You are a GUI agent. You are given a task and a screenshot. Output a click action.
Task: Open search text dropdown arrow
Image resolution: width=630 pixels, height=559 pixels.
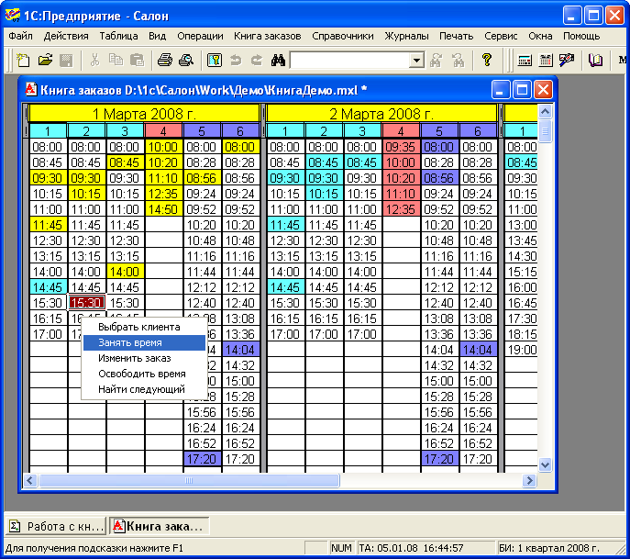(x=416, y=61)
